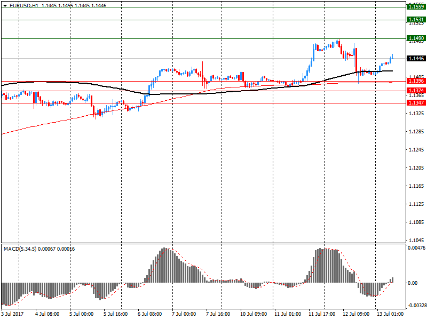Click the EURUSD,H1 chart title text

tap(24, 5)
